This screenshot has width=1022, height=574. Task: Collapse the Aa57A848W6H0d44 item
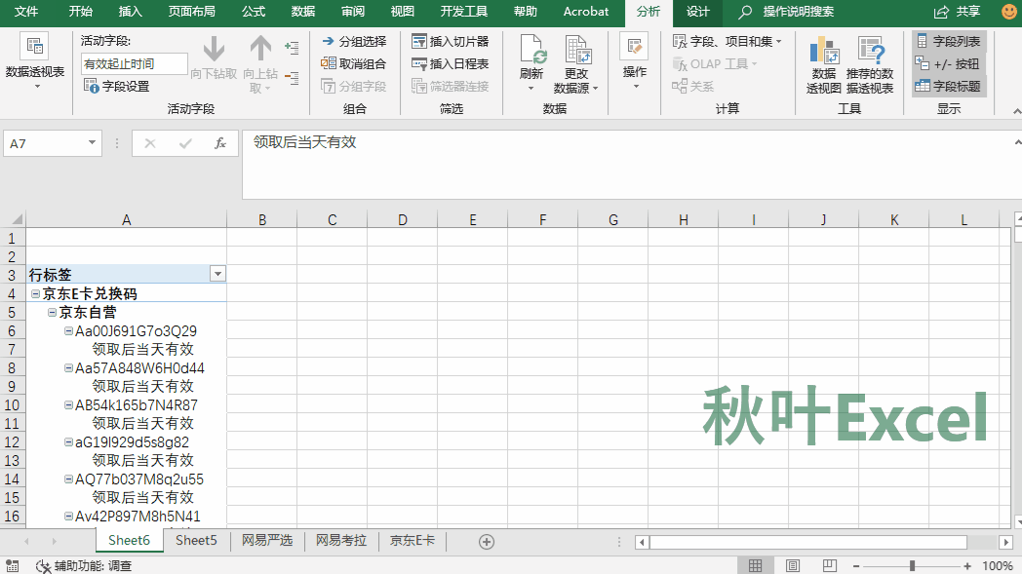point(68,368)
